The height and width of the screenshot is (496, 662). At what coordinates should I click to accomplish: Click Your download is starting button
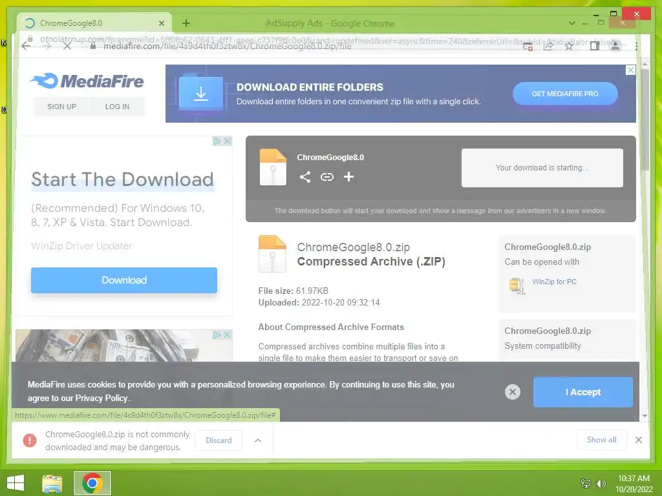[x=542, y=168]
